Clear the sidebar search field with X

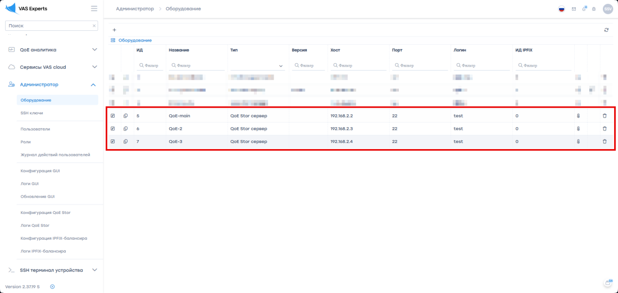pyautogui.click(x=94, y=26)
